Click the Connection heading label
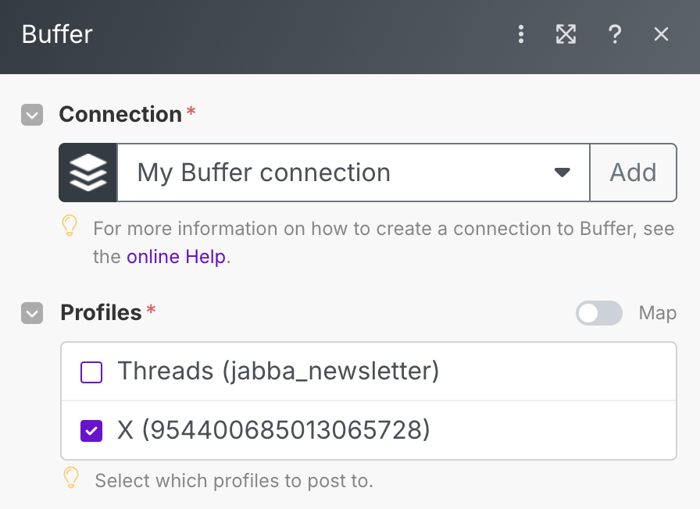Screen dimensions: 700x509 point(120,115)
